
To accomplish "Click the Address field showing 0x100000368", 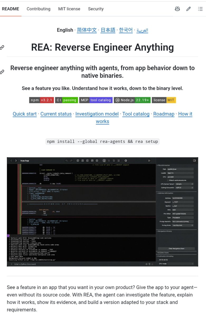I will [183, 198].
